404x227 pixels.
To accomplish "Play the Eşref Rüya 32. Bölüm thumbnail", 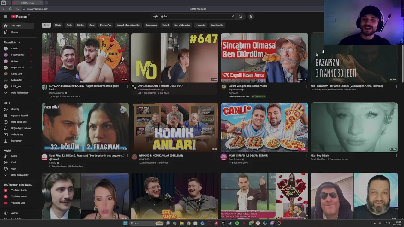I will 85,128.
